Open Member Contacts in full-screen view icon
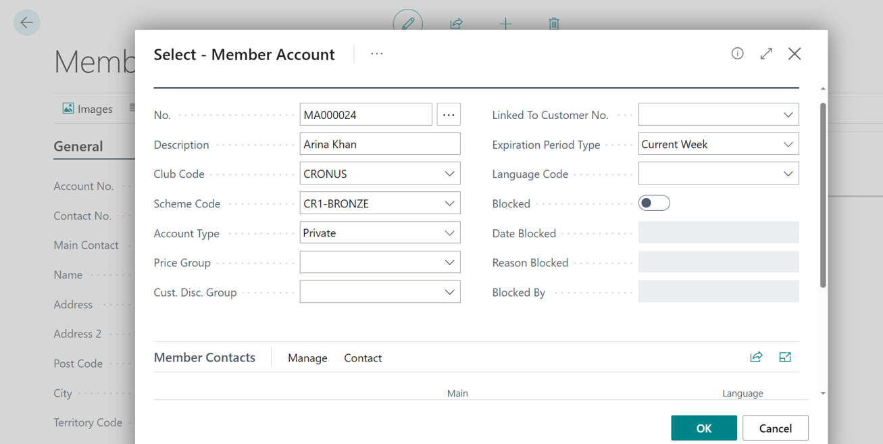The image size is (883, 444). coord(784,357)
